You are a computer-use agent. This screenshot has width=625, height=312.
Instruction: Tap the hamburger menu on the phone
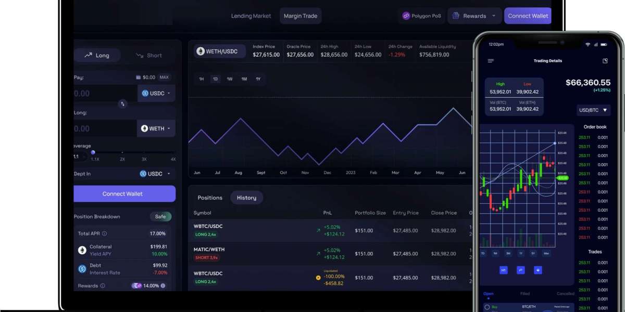point(491,61)
